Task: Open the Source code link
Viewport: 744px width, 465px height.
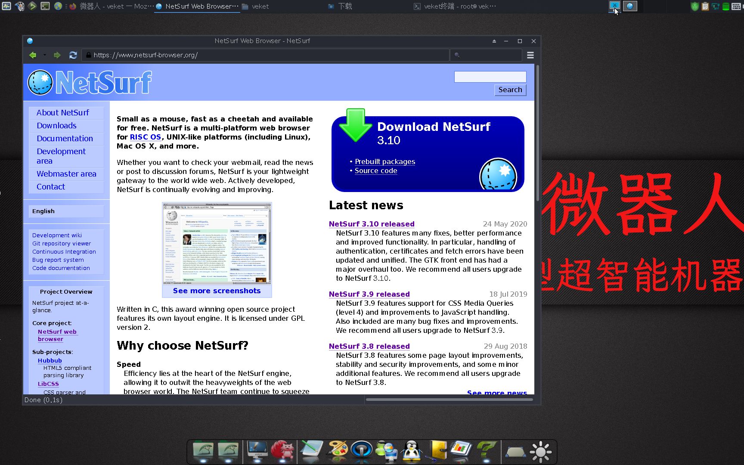Action: 376,171
